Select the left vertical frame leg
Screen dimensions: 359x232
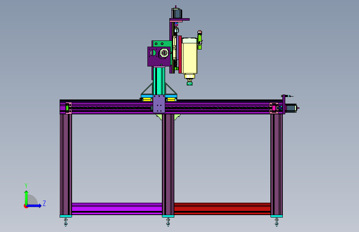coord(66,164)
